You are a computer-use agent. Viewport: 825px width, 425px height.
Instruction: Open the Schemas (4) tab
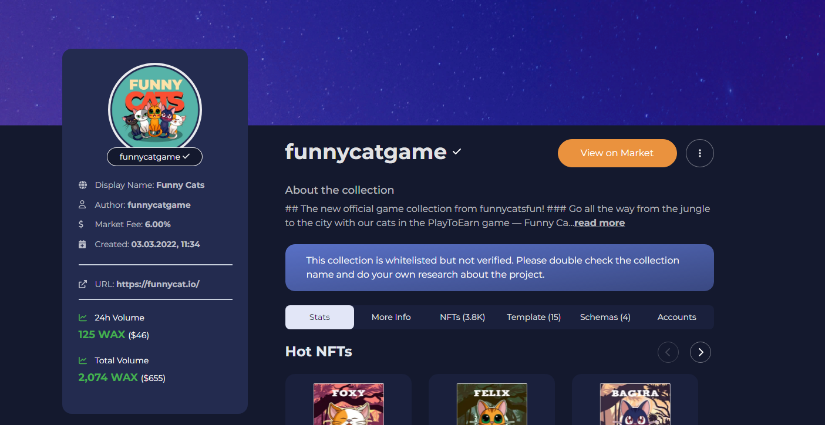point(605,317)
